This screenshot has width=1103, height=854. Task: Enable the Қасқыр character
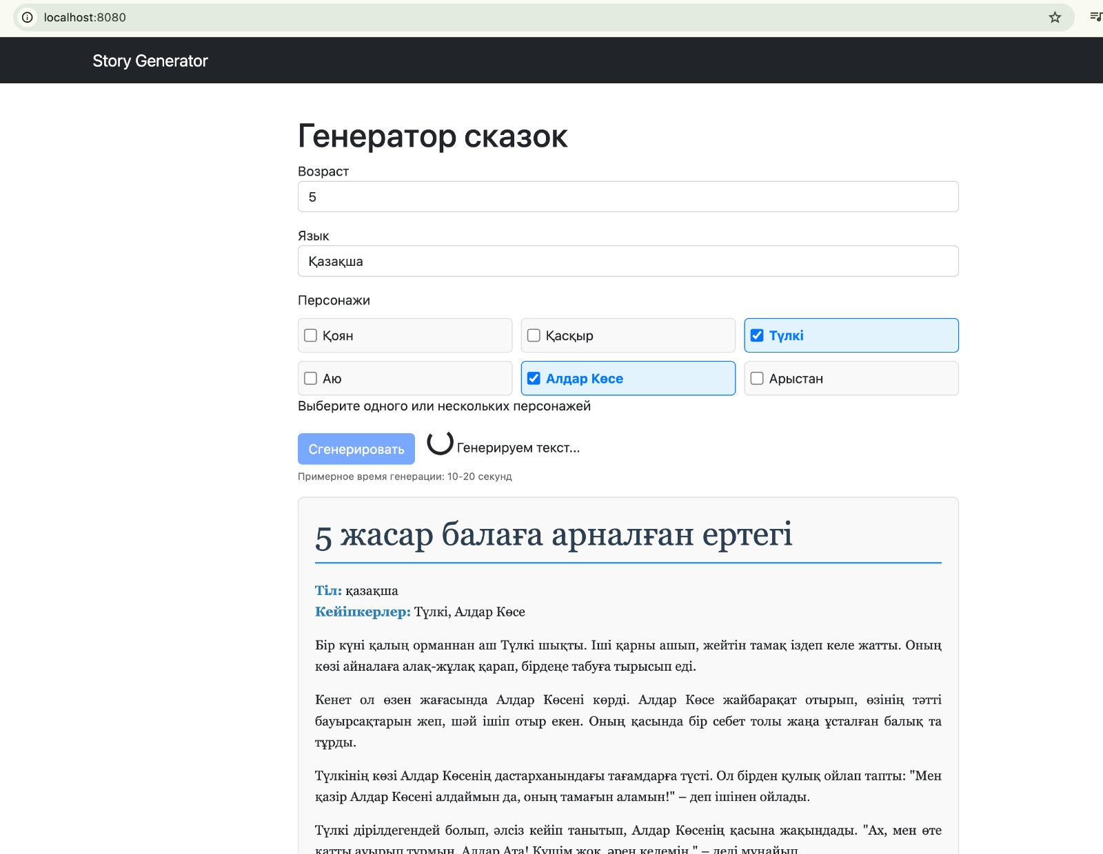532,335
